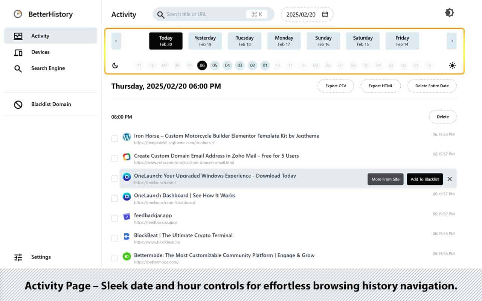Select hour 03 on the hour timeline
Image resolution: width=482 pixels, height=301 pixels.
[x=240, y=65]
